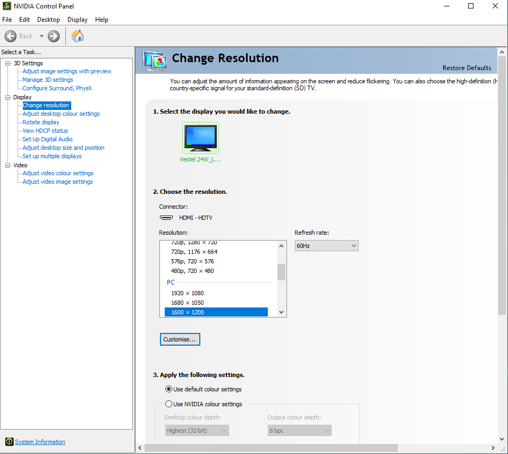Screen dimensions: 508x454
Task: Click main panel vertical scroll up arrow
Action: 502,52
